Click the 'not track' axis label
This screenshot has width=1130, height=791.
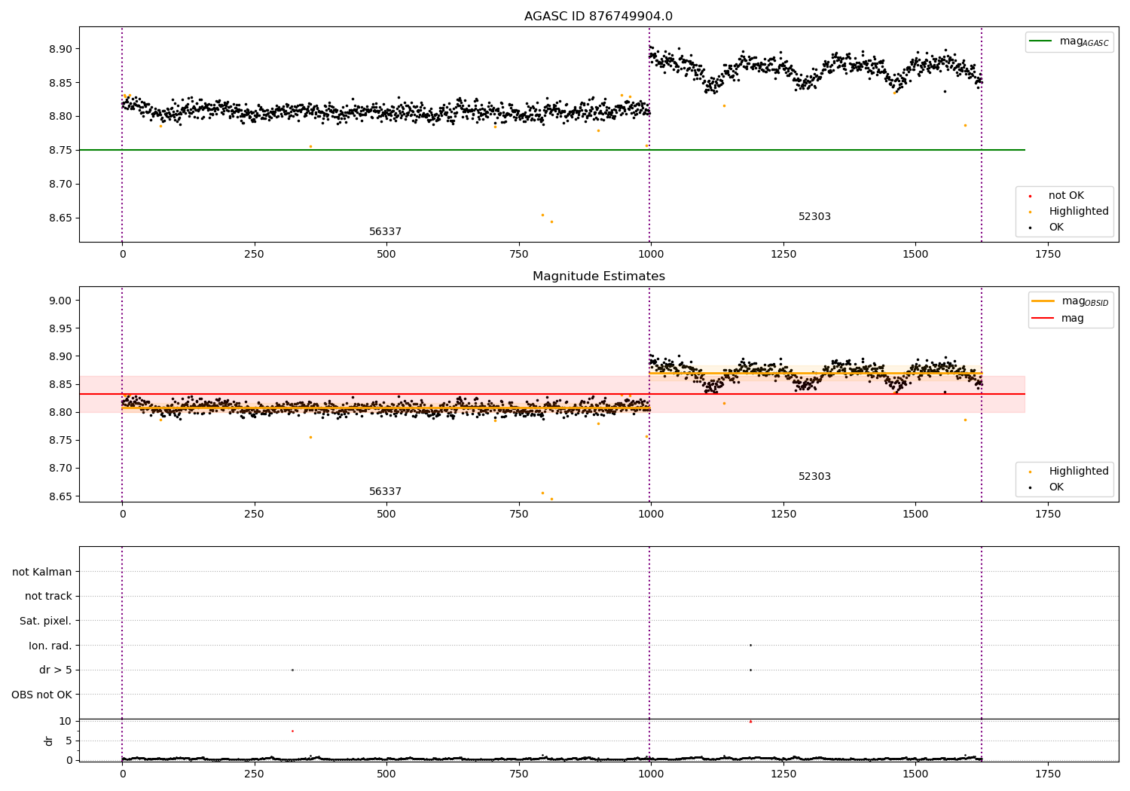[48, 596]
